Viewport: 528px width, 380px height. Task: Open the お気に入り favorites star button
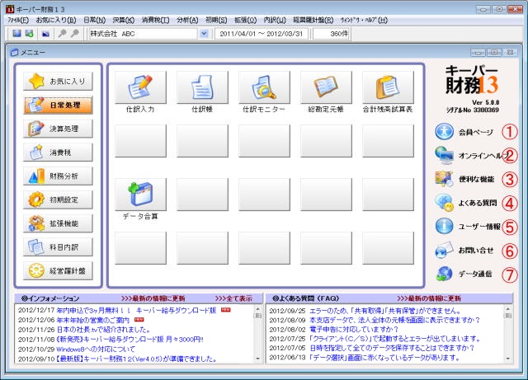point(58,81)
